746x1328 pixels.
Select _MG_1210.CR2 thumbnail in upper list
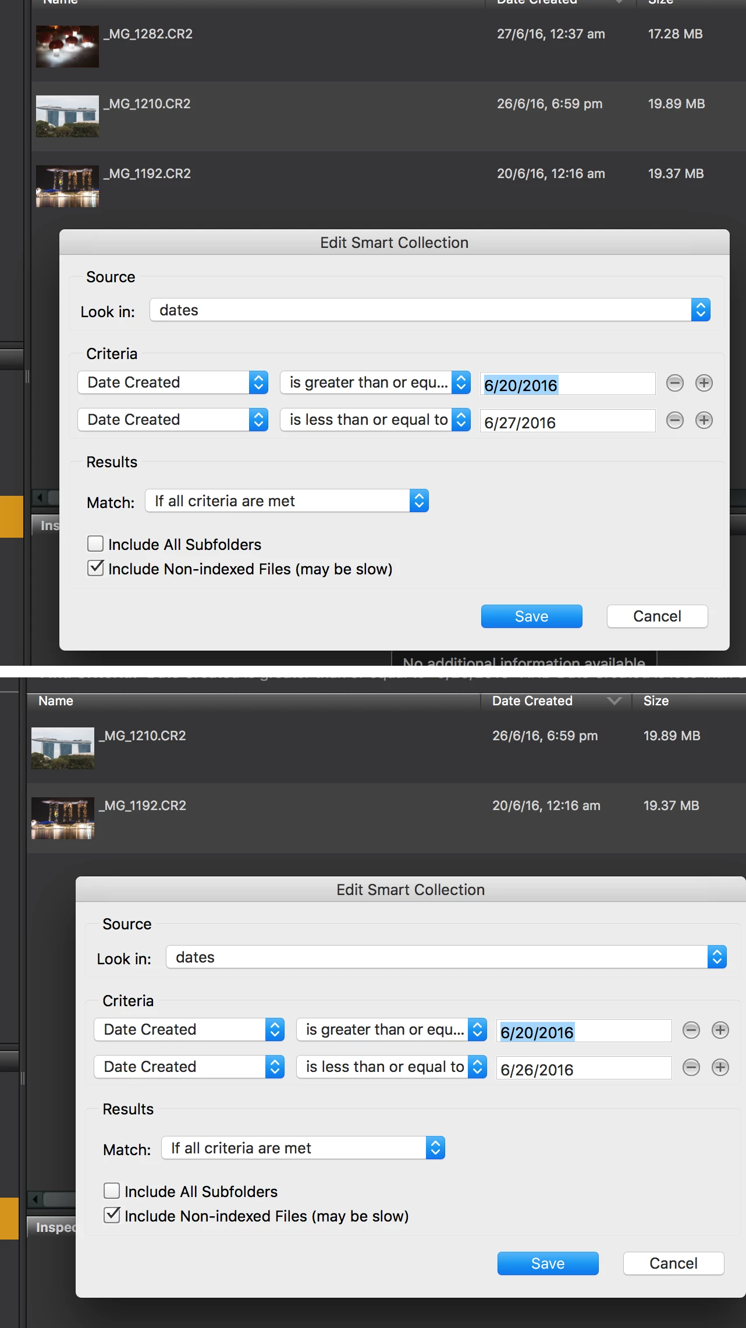pos(68,116)
